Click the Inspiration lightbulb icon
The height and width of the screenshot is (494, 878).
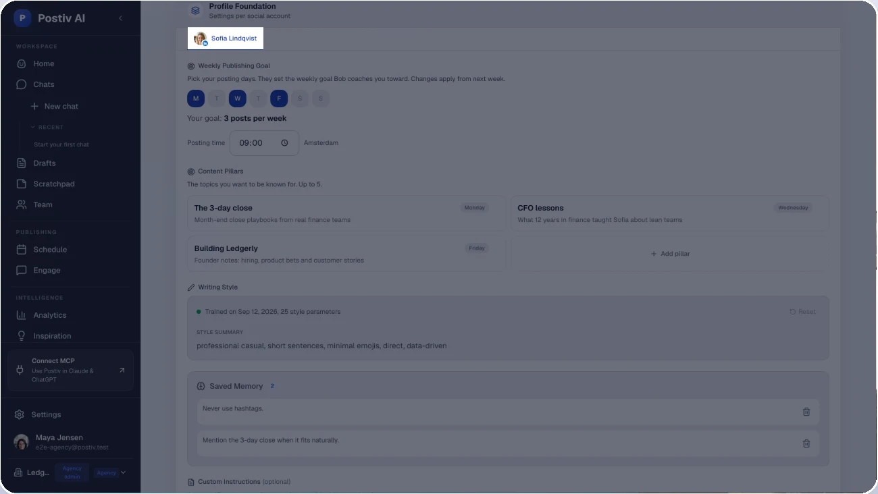(21, 335)
